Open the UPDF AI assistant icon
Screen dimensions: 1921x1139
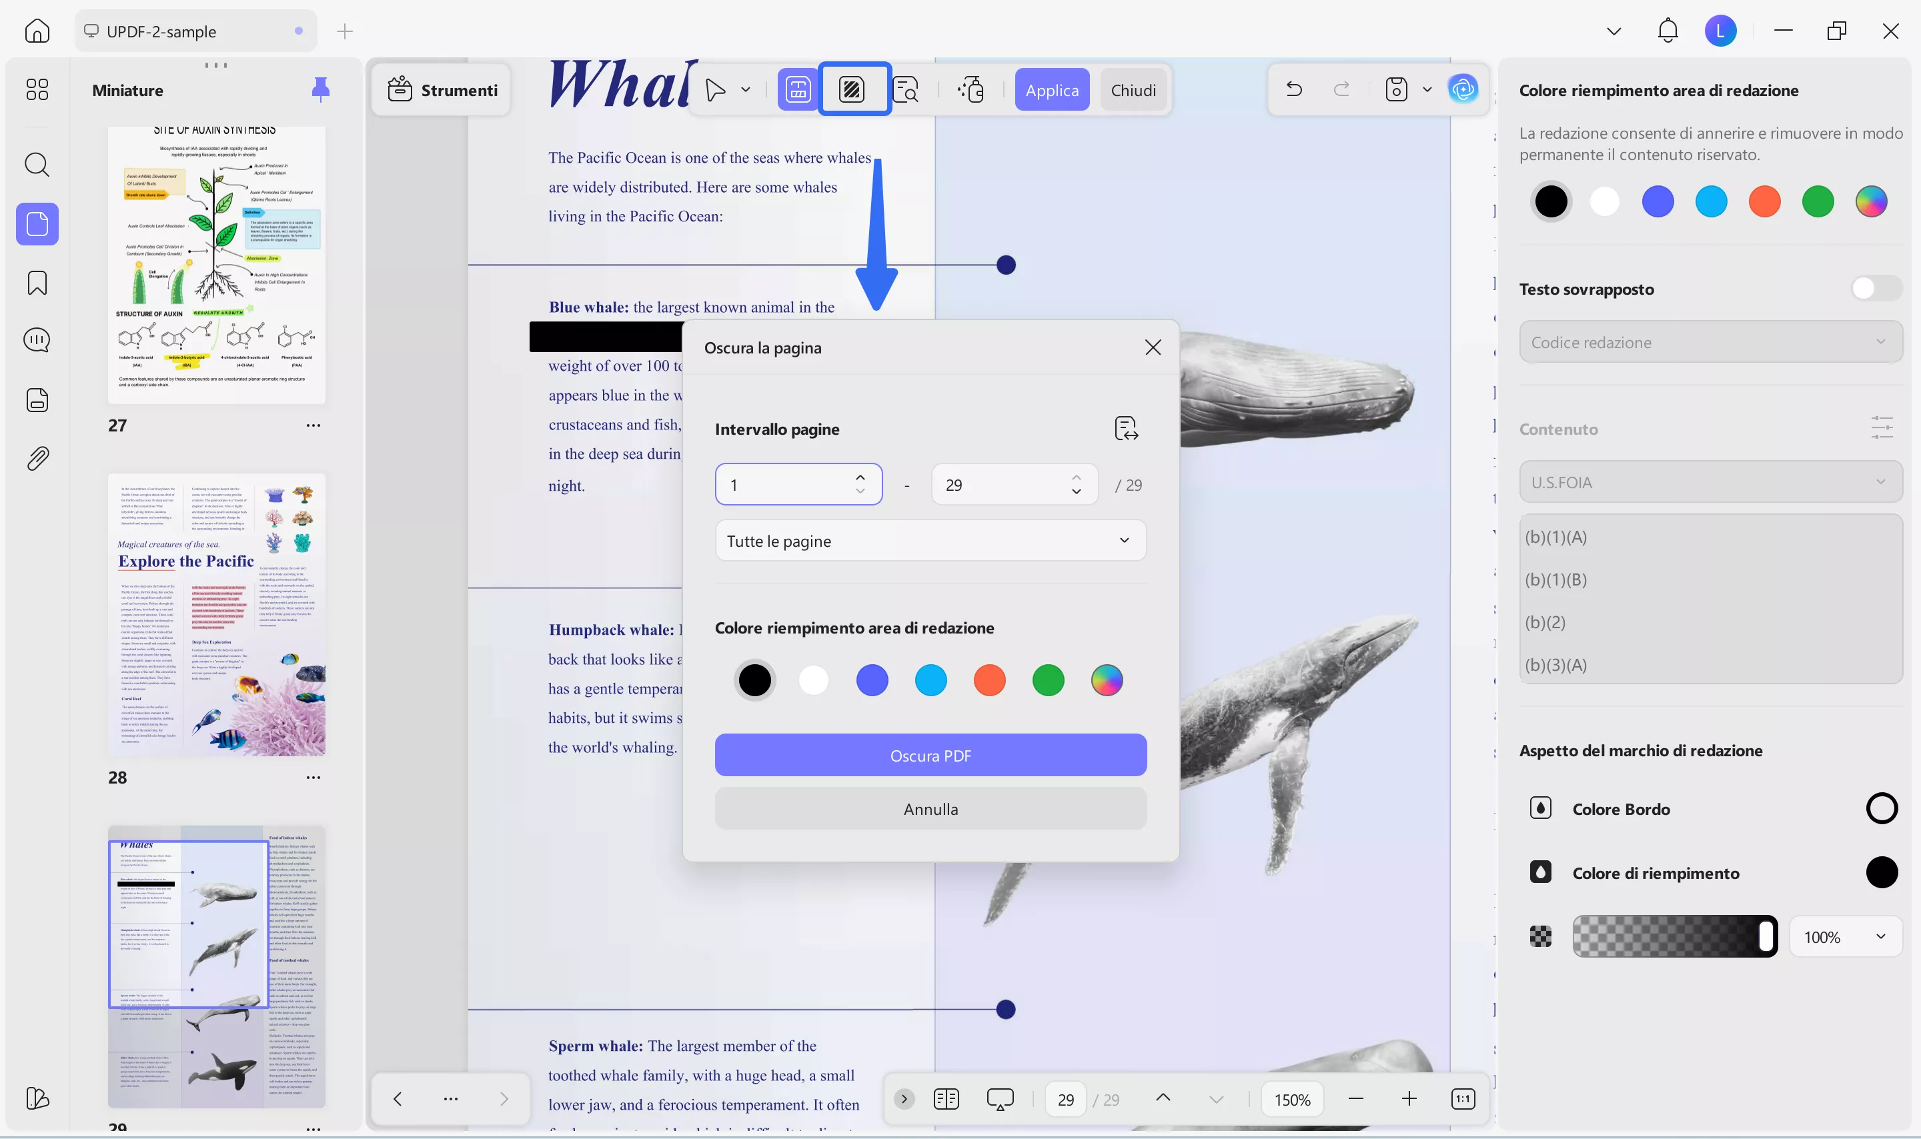point(1463,90)
